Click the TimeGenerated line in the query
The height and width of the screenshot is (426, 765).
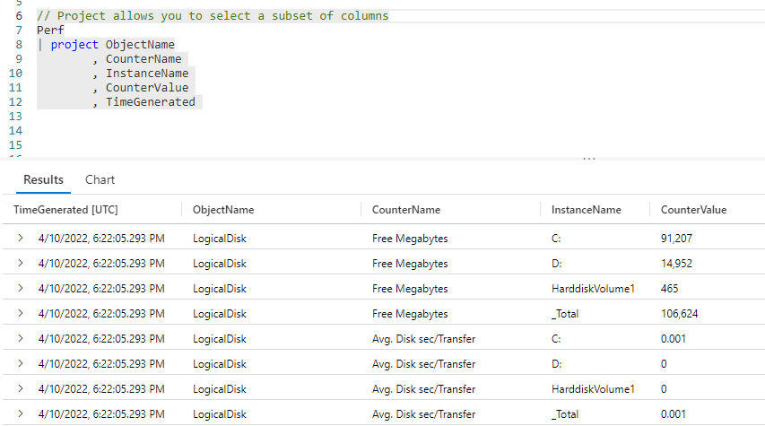coord(150,102)
